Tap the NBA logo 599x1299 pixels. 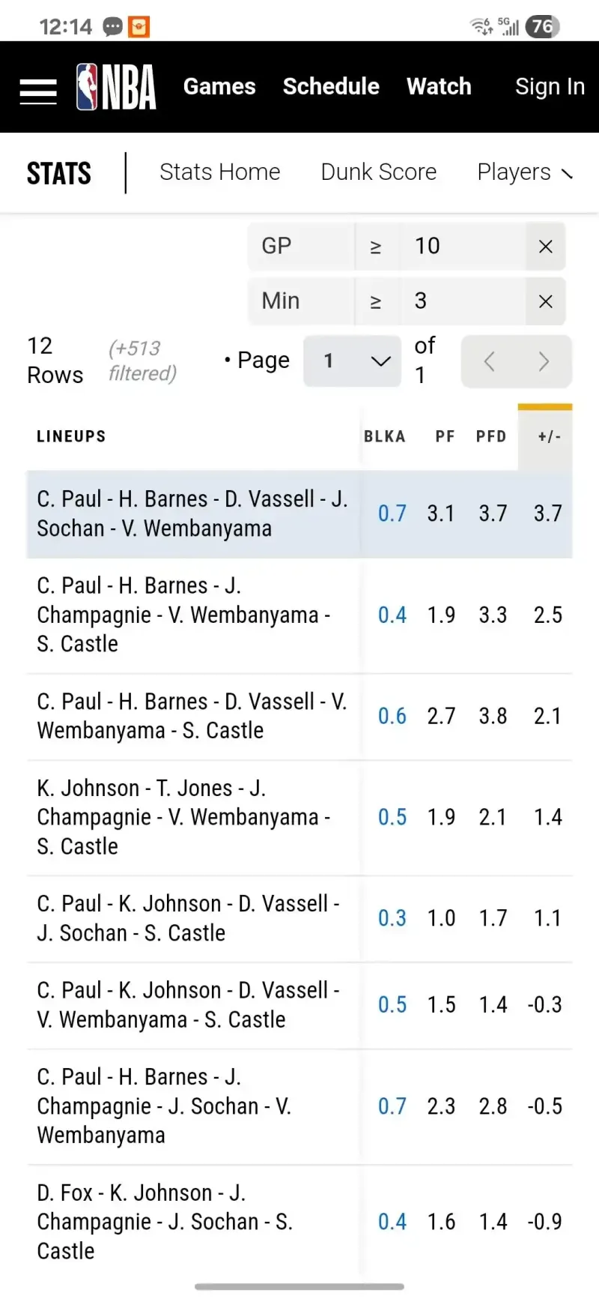[116, 87]
